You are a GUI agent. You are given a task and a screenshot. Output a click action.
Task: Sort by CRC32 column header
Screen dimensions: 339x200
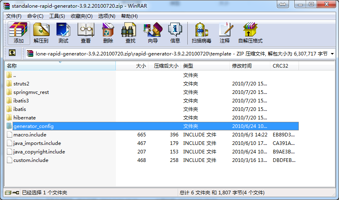point(284,66)
